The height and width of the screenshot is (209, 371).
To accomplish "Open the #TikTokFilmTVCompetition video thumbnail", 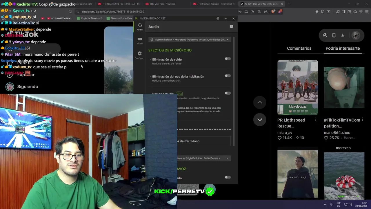I will (344, 87).
